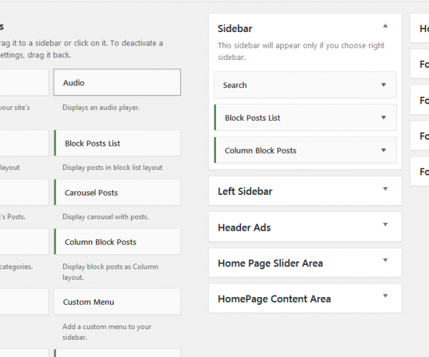Expand the HomePage Content Area arrow
Viewport: 429px width, 357px height.
coord(385,296)
